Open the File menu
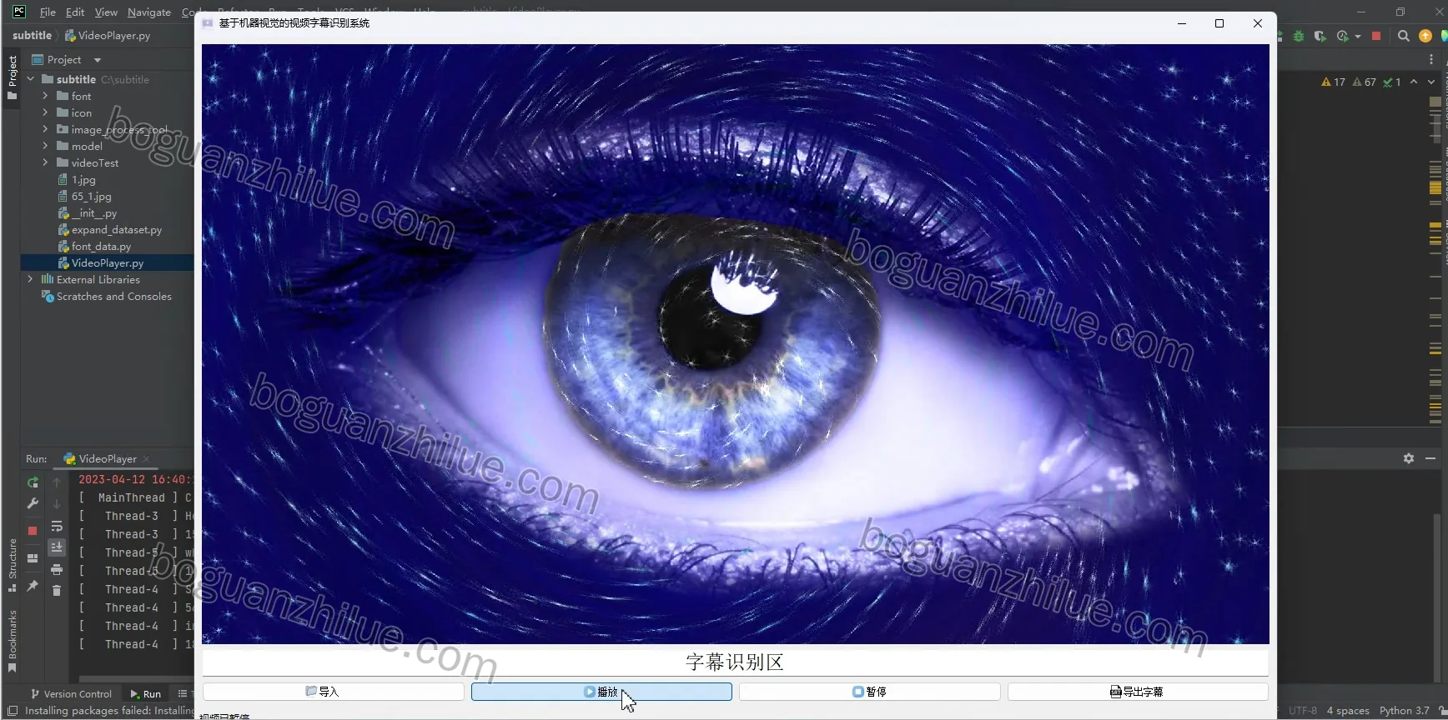This screenshot has height=720, width=1448. pyautogui.click(x=48, y=12)
